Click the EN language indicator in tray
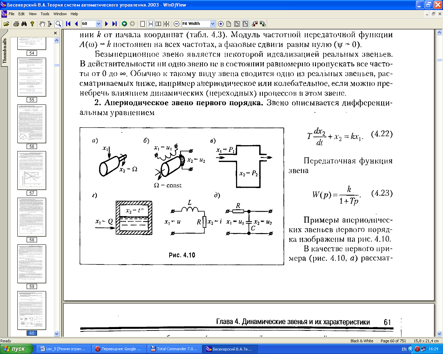Viewport: 443px width, 354px height. 404,349
